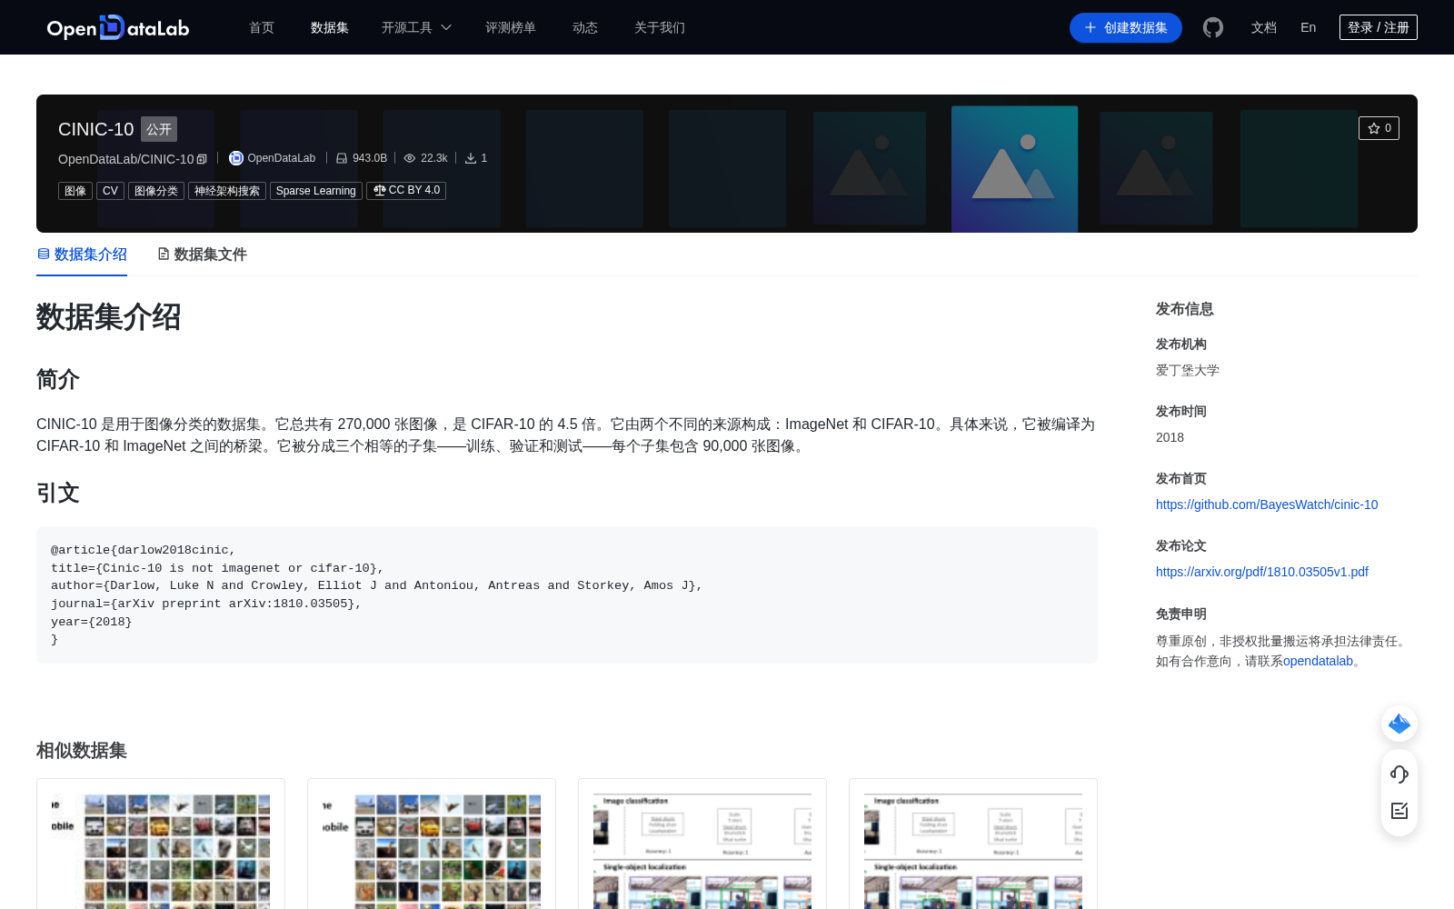This screenshot has height=909, width=1454.
Task: Click the 图像分类 tag
Action: 156,191
